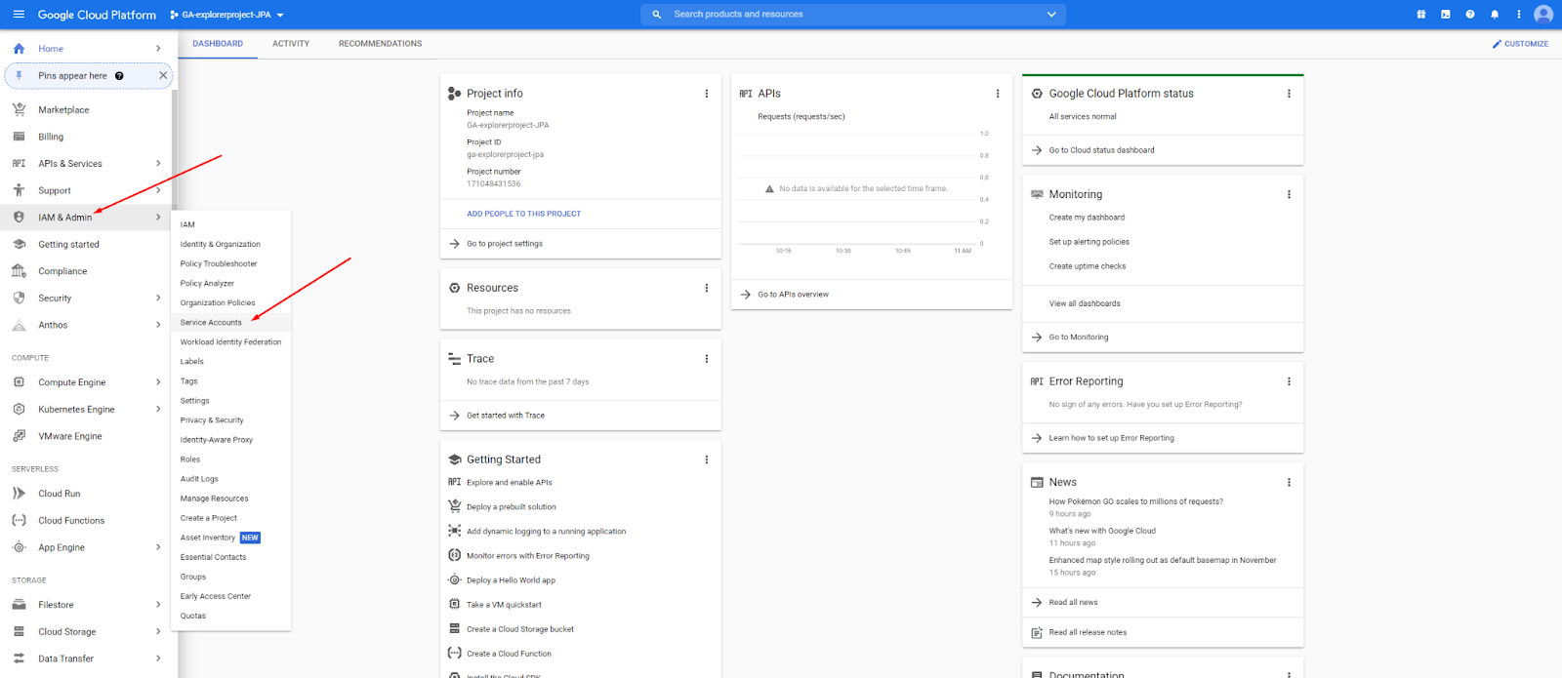1562x678 pixels.
Task: Open the gift icon in top bar
Action: (1420, 15)
